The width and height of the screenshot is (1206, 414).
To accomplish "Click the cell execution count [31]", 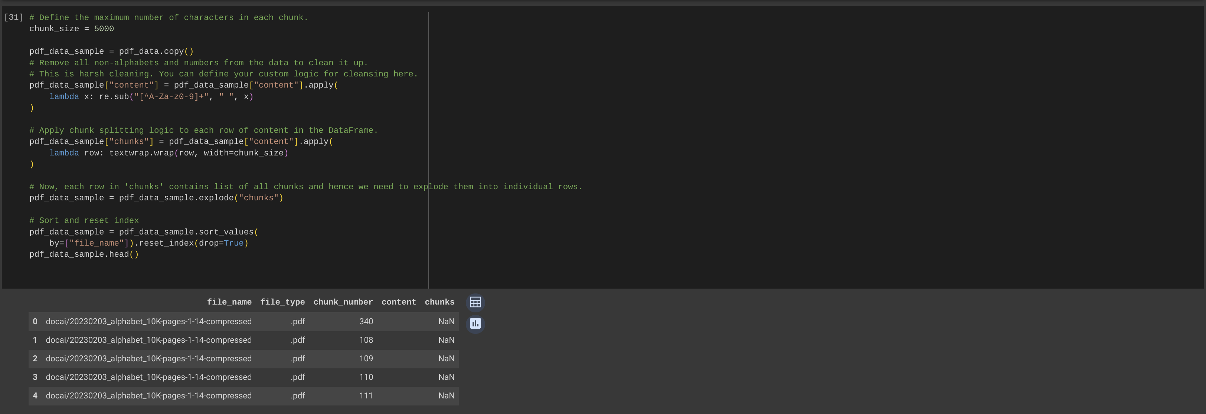I will coord(14,17).
